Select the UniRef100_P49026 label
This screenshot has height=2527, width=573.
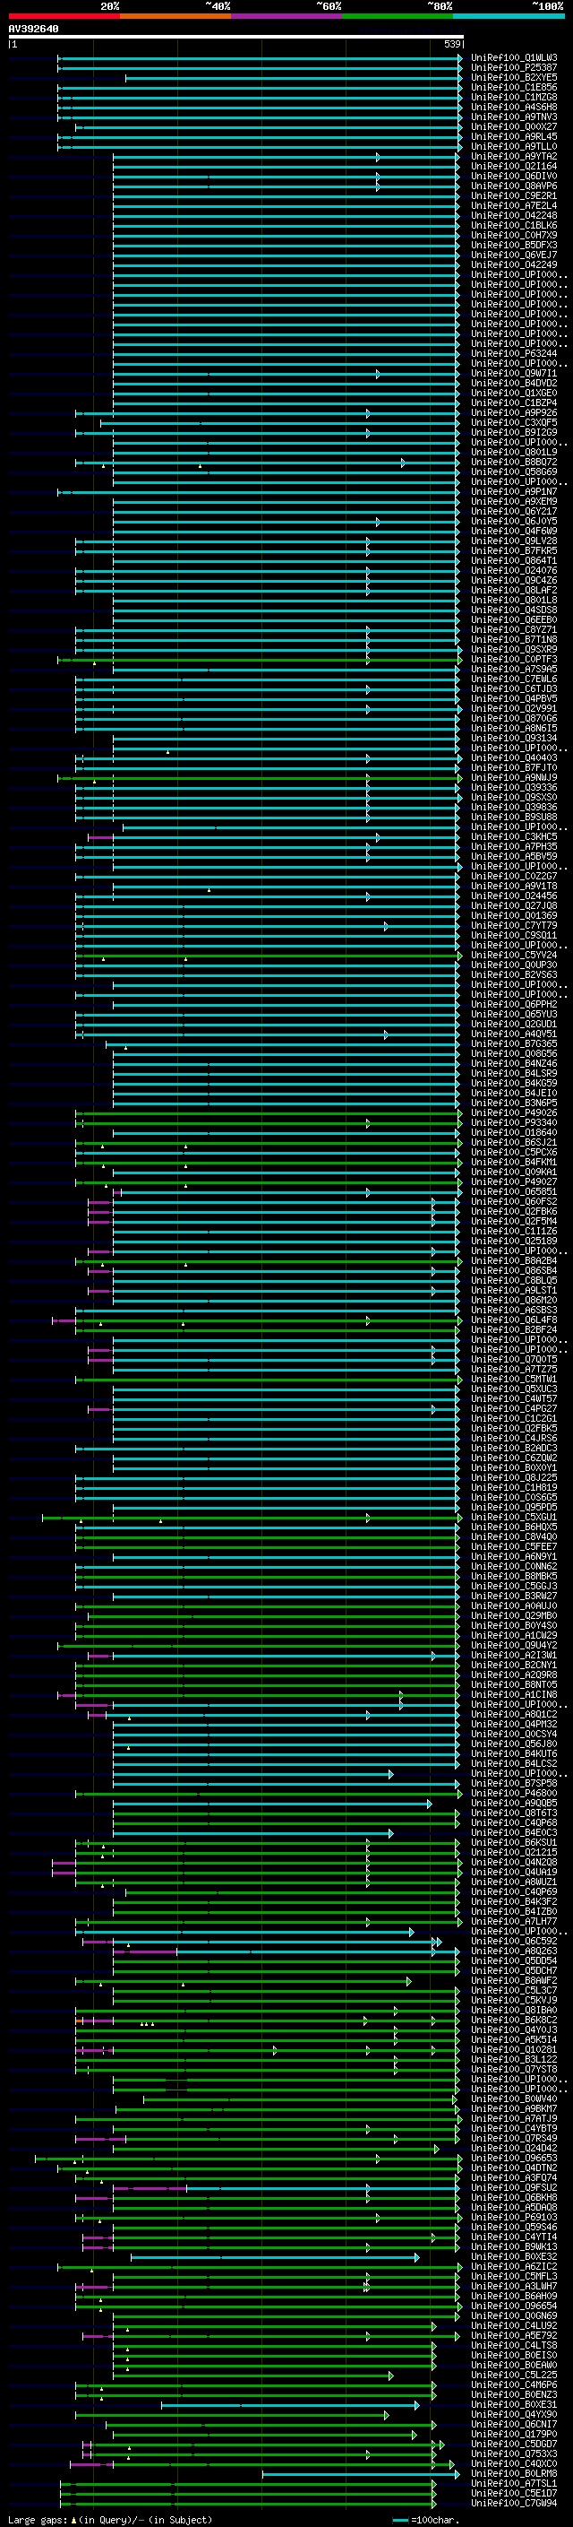(x=514, y=1112)
